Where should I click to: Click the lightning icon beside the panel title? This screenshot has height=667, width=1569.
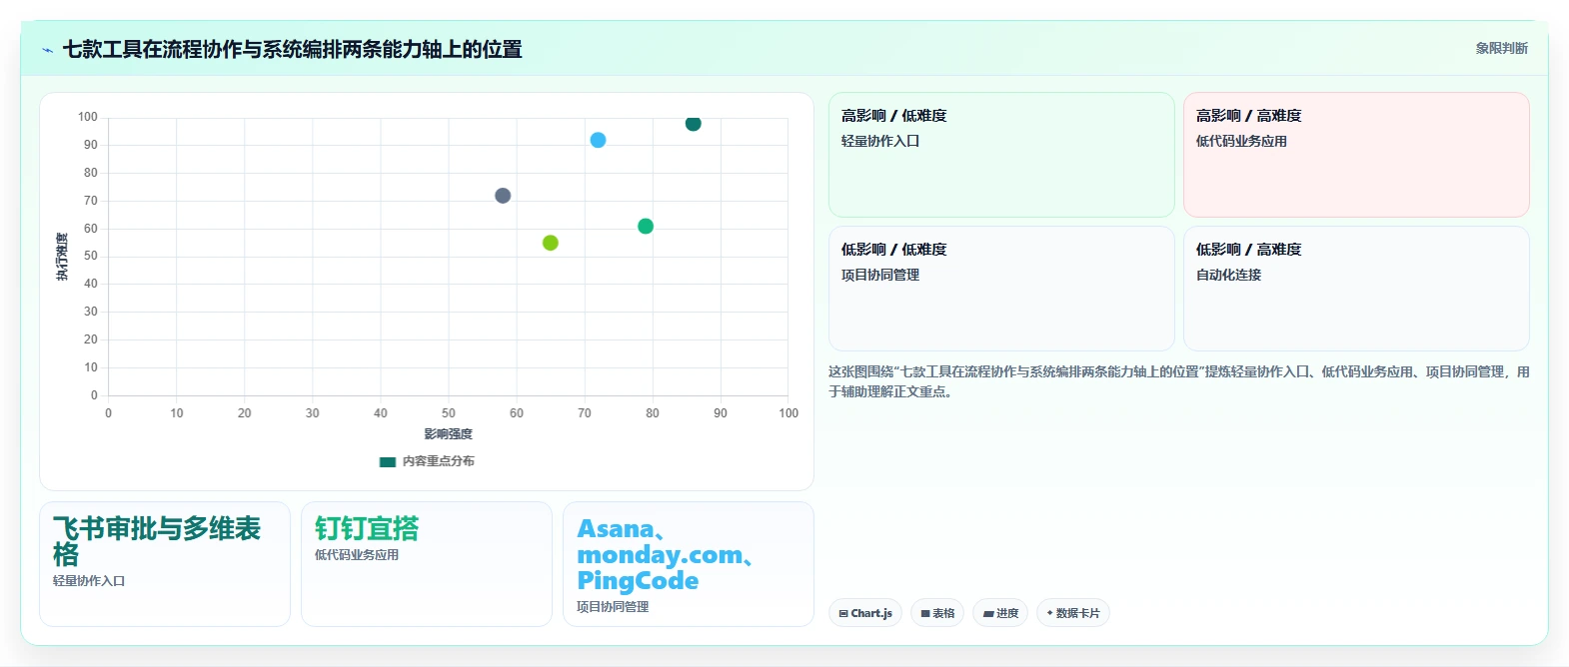[47, 50]
